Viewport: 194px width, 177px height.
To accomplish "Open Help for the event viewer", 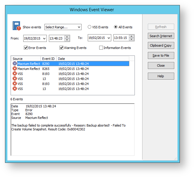I will click(161, 76).
